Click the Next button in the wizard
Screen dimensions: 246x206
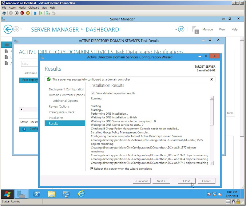[x=161, y=181]
